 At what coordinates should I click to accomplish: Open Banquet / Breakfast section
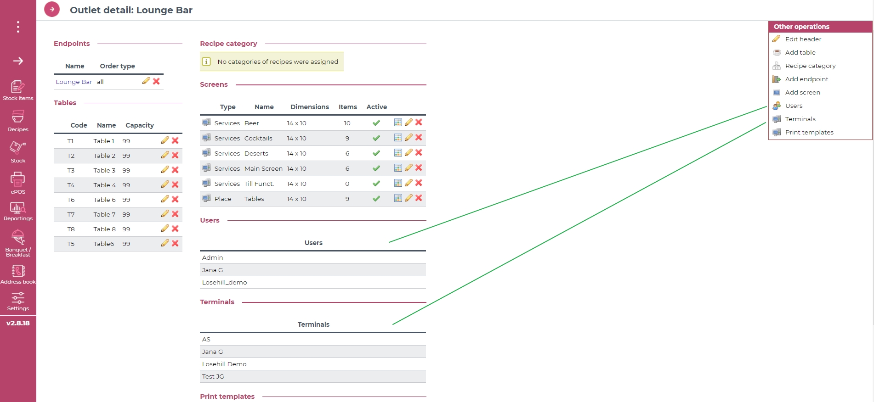pos(18,243)
